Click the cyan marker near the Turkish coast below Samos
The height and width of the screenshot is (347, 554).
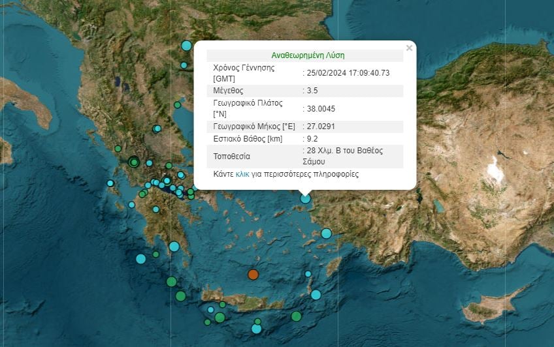(x=326, y=233)
